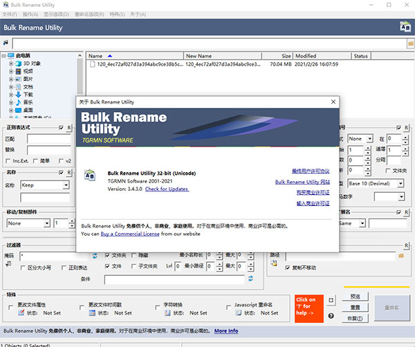This screenshot has height=347, width=415.
Task: Collapse the 此电脑 tree node
Action: 3,55
